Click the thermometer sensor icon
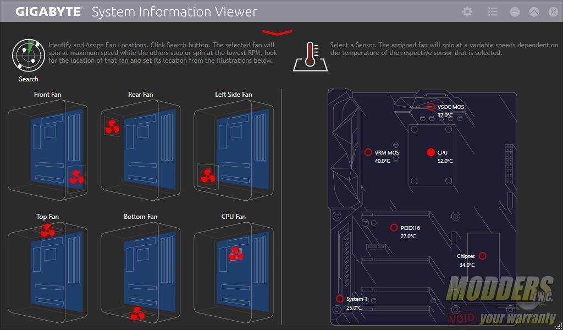 (311, 57)
